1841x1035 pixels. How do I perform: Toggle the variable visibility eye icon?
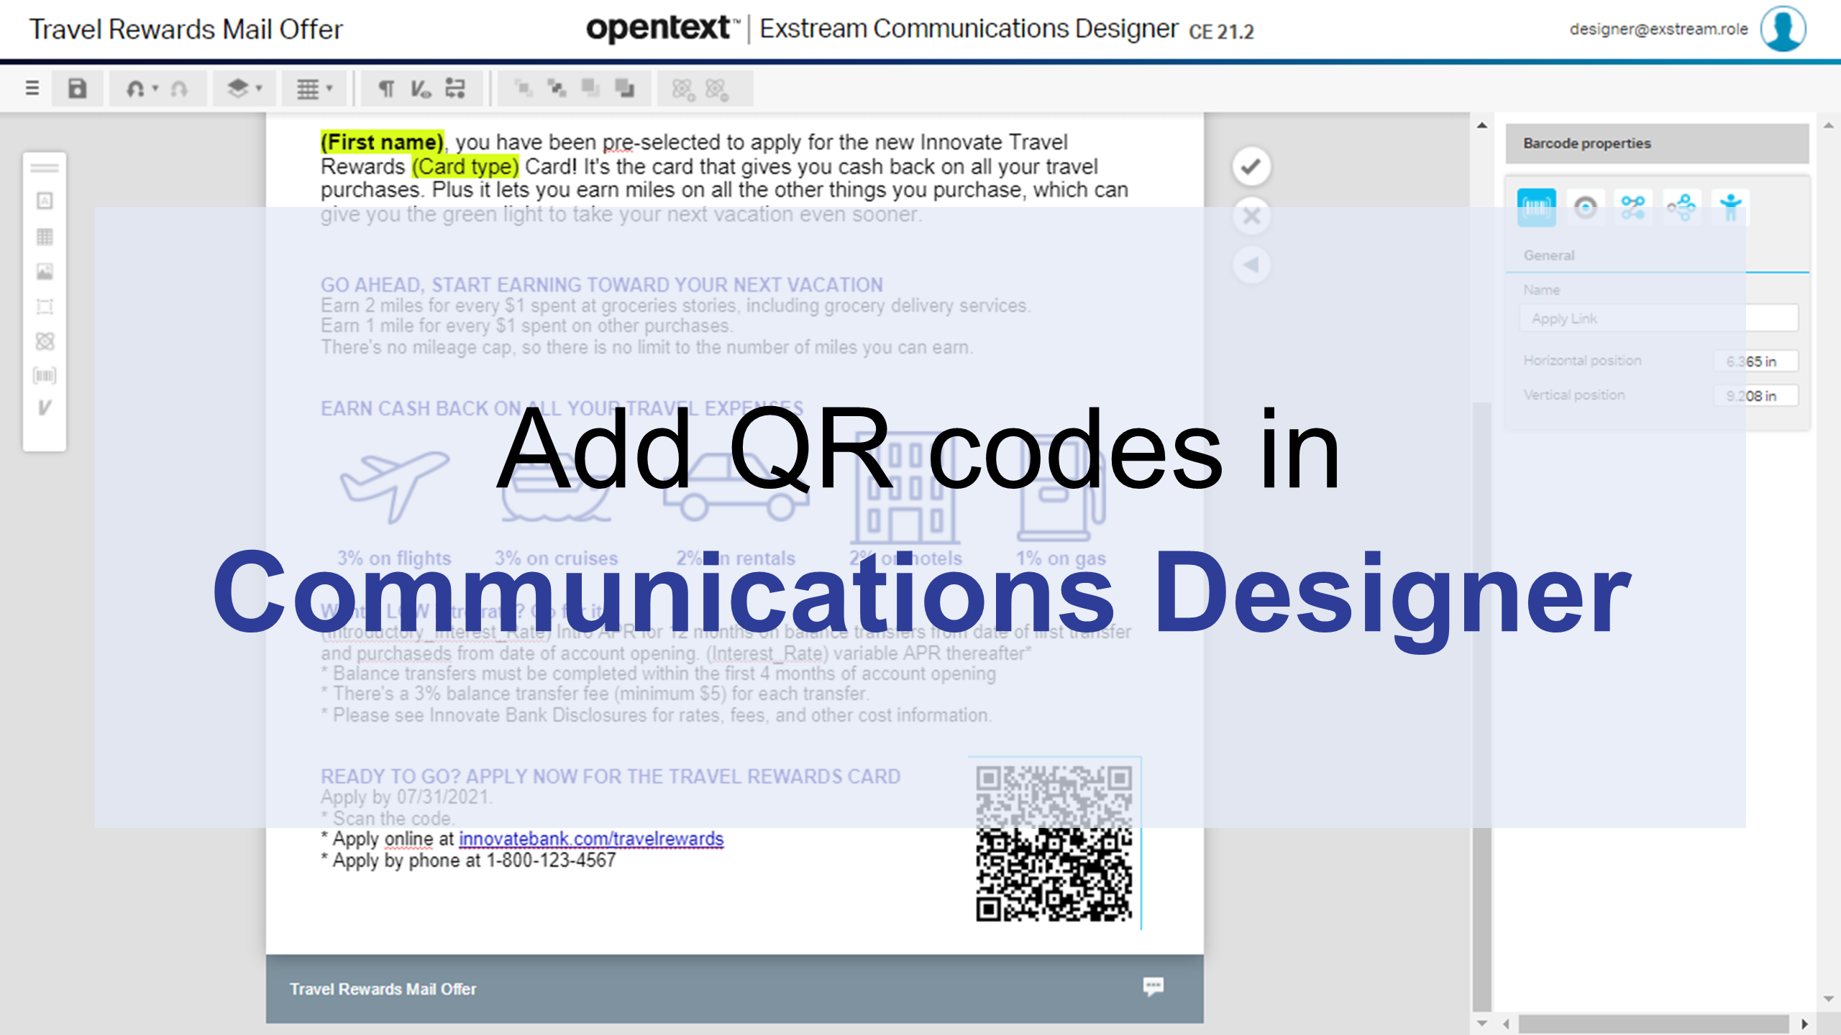[x=421, y=89]
